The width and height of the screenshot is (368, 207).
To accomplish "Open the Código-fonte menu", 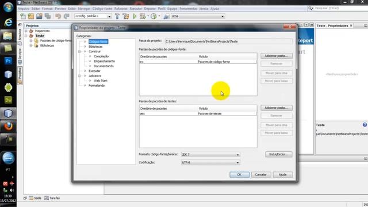I will pos(102,9).
